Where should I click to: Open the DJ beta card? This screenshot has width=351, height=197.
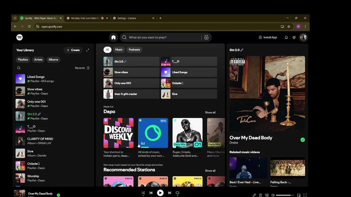(x=153, y=138)
